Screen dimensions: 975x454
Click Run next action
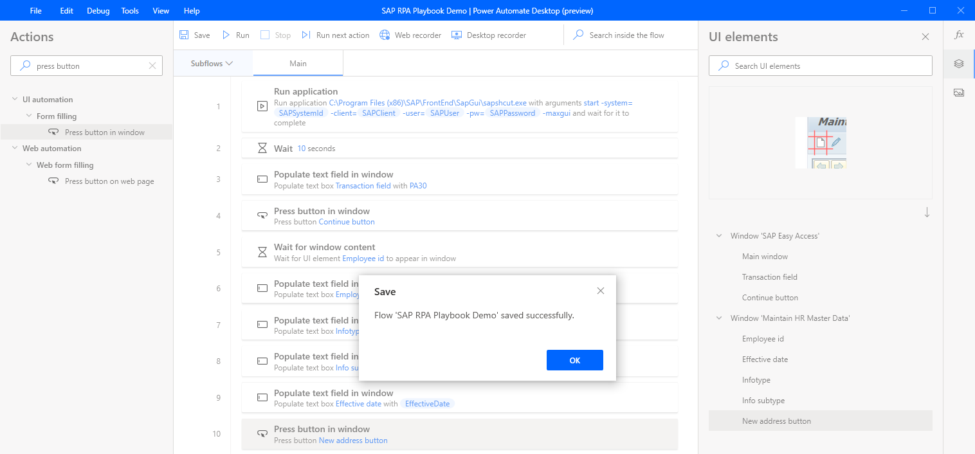pos(335,35)
